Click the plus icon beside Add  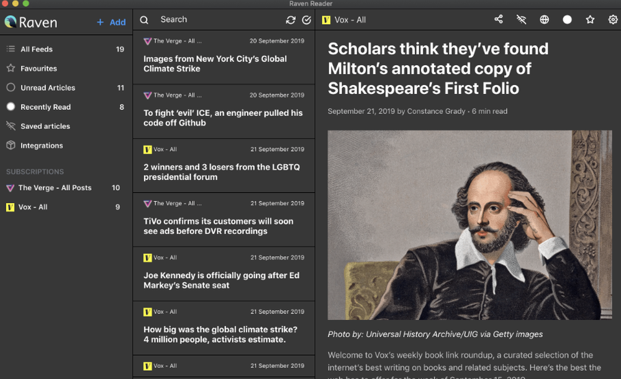click(100, 22)
